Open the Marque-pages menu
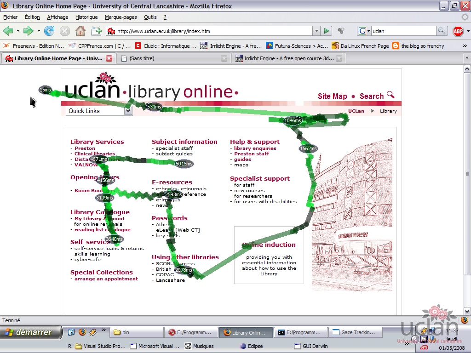Viewport: 471px width, 353px height. point(121,17)
